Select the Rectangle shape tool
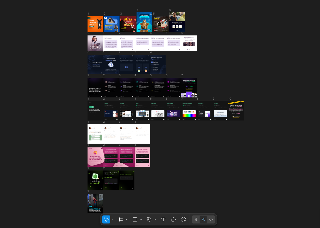This screenshot has height=228, width=320. click(135, 219)
